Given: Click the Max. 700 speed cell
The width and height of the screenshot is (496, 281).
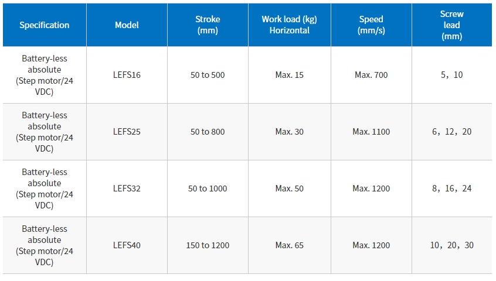Looking at the screenshot, I should tap(371, 75).
